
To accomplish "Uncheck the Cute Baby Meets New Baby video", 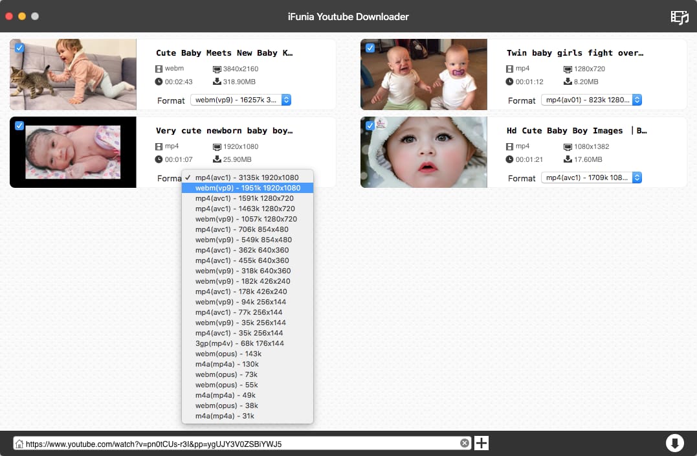I will pos(19,48).
